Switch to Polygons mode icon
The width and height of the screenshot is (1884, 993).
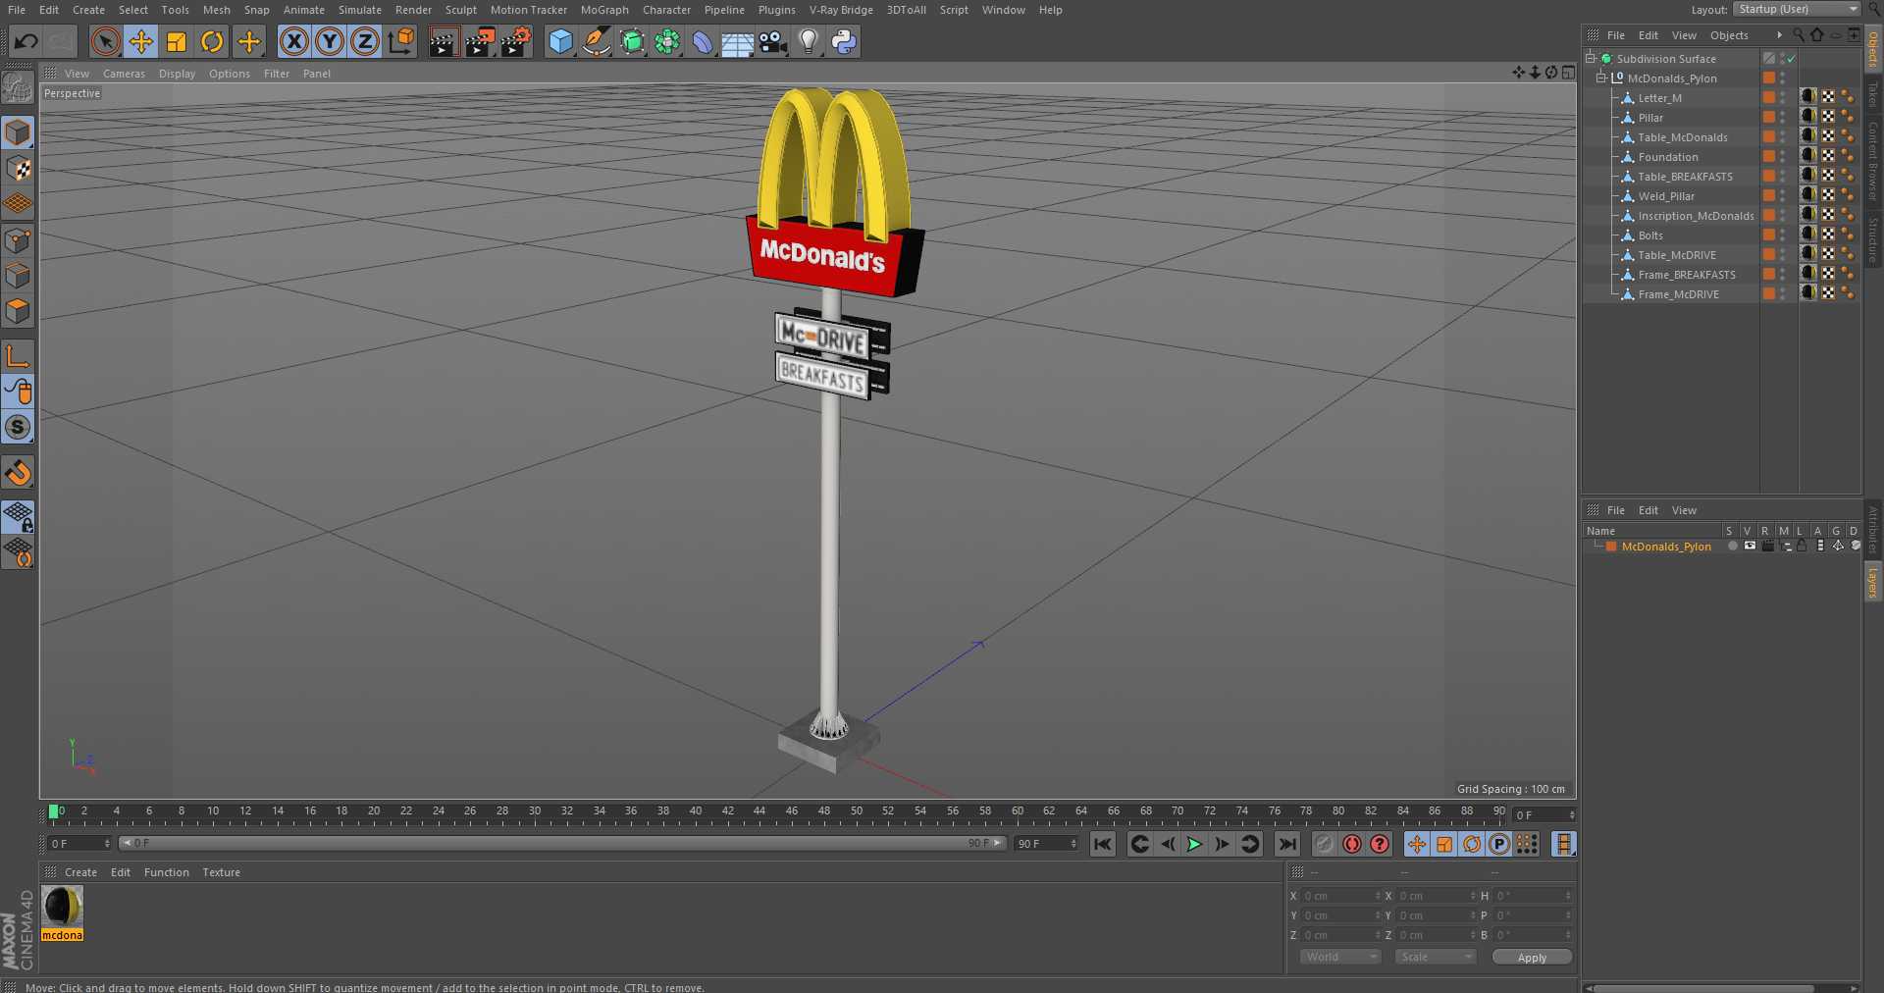click(18, 312)
